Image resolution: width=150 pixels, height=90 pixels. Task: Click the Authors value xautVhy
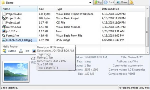[133, 61]
